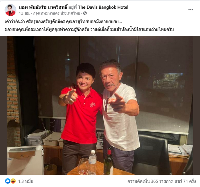View the แชร์ 71 ครั้ง shares list

coord(185,181)
